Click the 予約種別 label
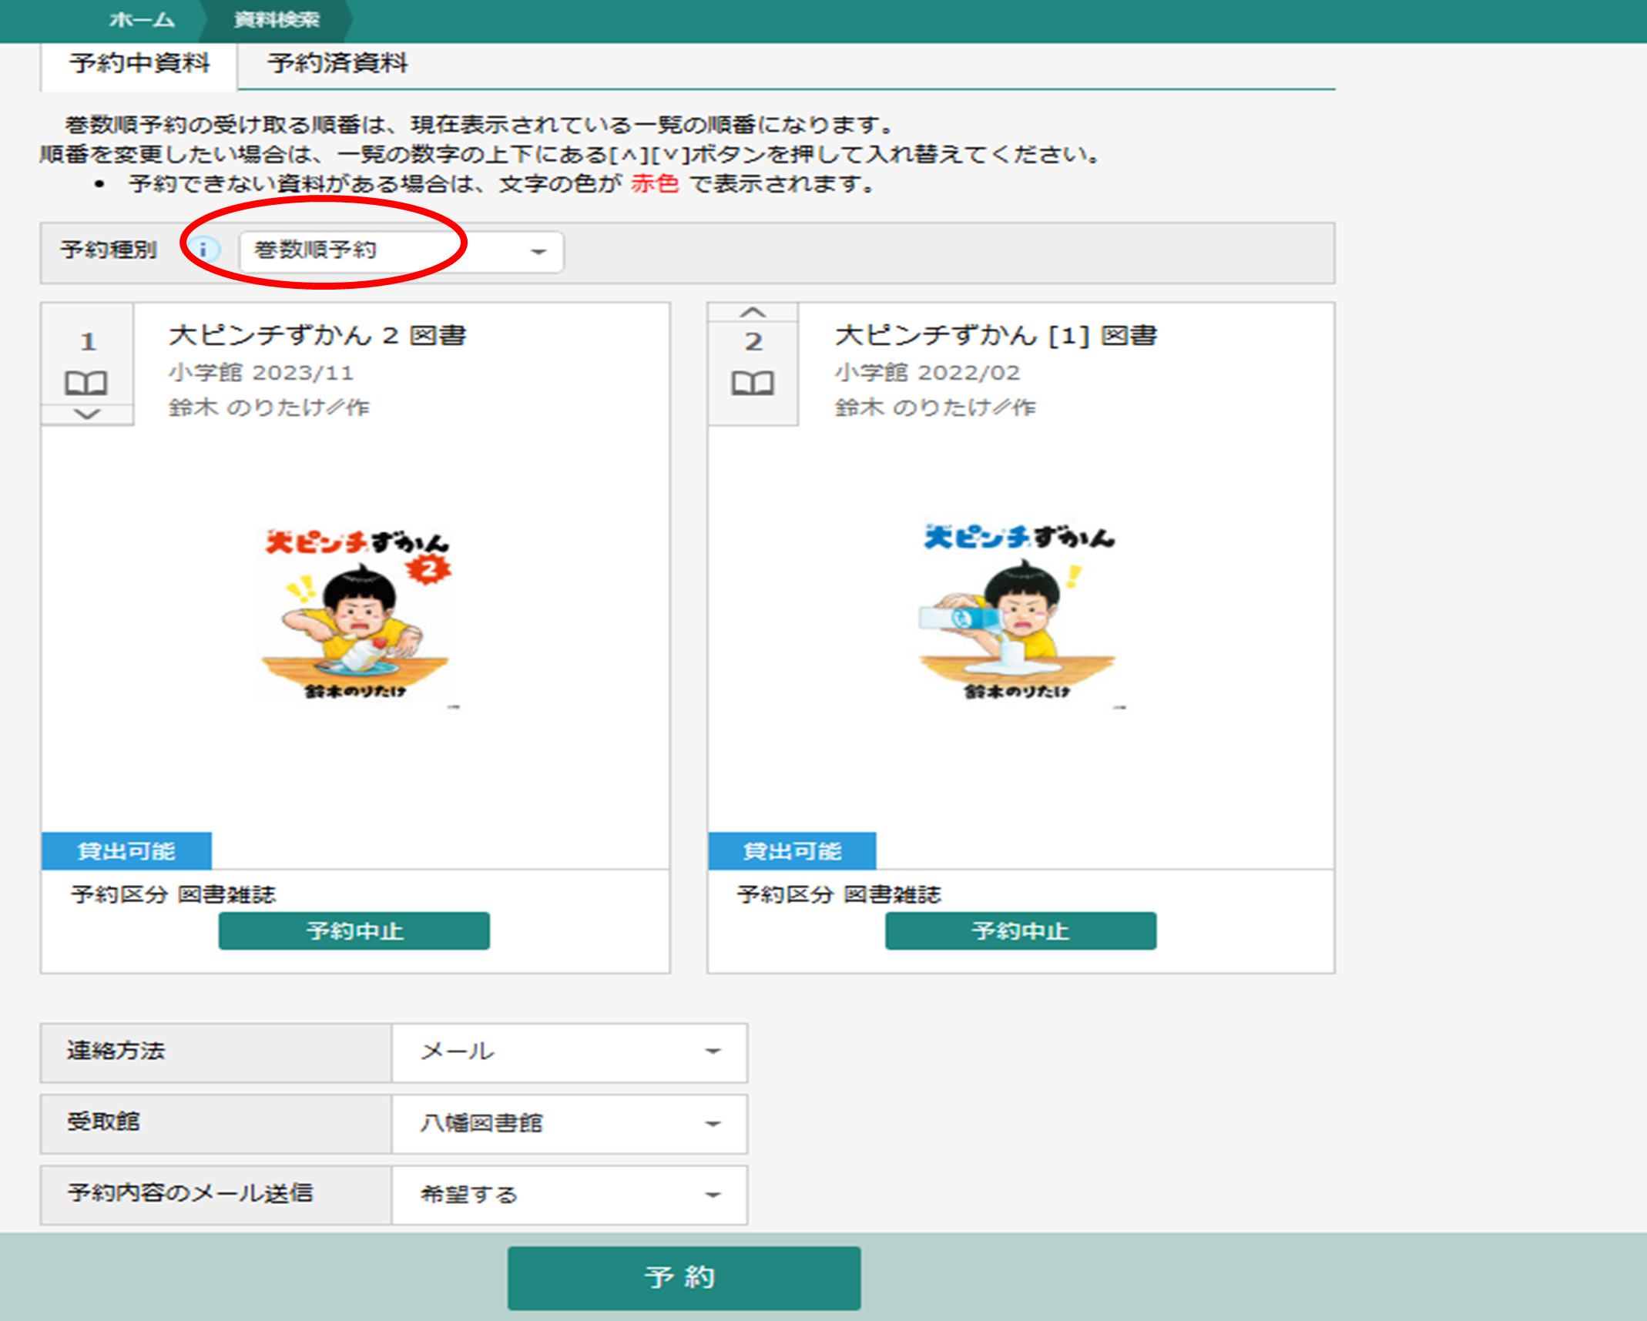 coord(109,250)
